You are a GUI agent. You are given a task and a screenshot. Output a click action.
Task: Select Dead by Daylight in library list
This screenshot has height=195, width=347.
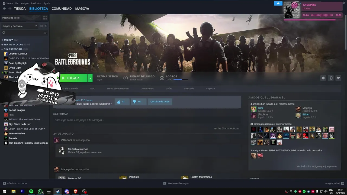tap(18, 63)
